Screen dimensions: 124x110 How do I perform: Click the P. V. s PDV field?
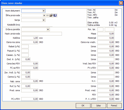(106, 99)
